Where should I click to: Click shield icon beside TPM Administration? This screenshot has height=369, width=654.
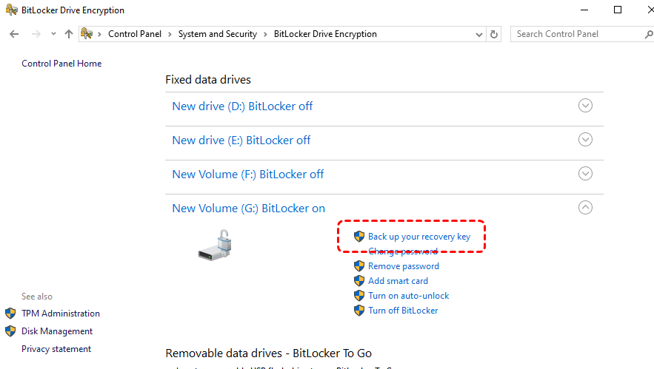pyautogui.click(x=10, y=314)
